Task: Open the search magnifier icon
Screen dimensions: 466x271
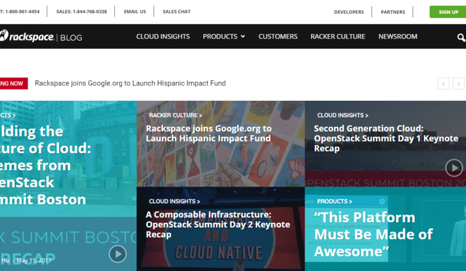Action: click(461, 37)
